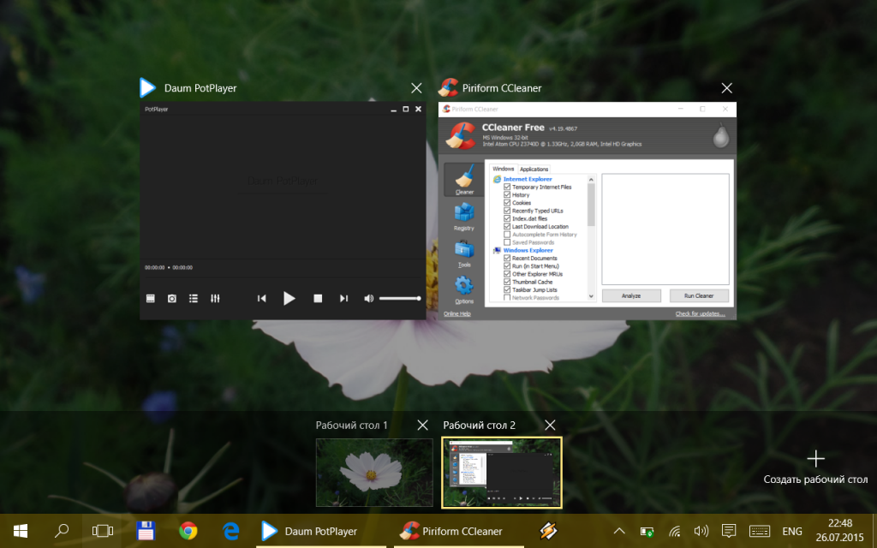Open the PotPlayer equalizer control icon

(x=215, y=298)
